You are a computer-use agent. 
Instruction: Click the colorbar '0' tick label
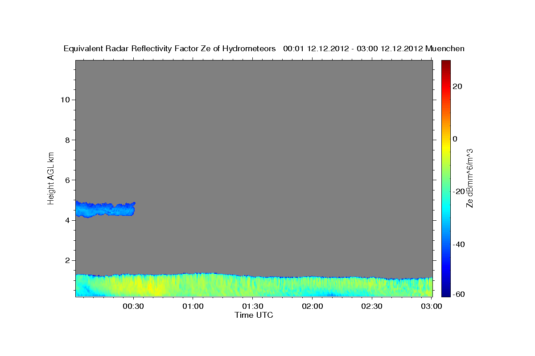click(455, 139)
